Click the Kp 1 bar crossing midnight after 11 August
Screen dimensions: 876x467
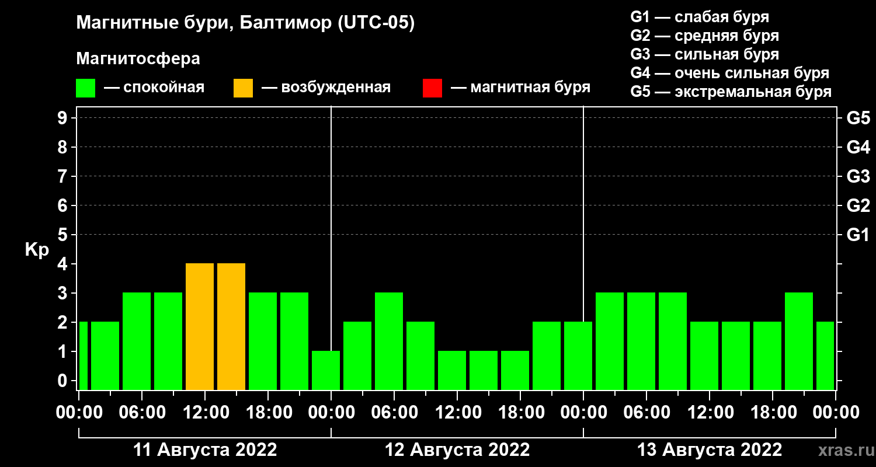[x=326, y=370]
